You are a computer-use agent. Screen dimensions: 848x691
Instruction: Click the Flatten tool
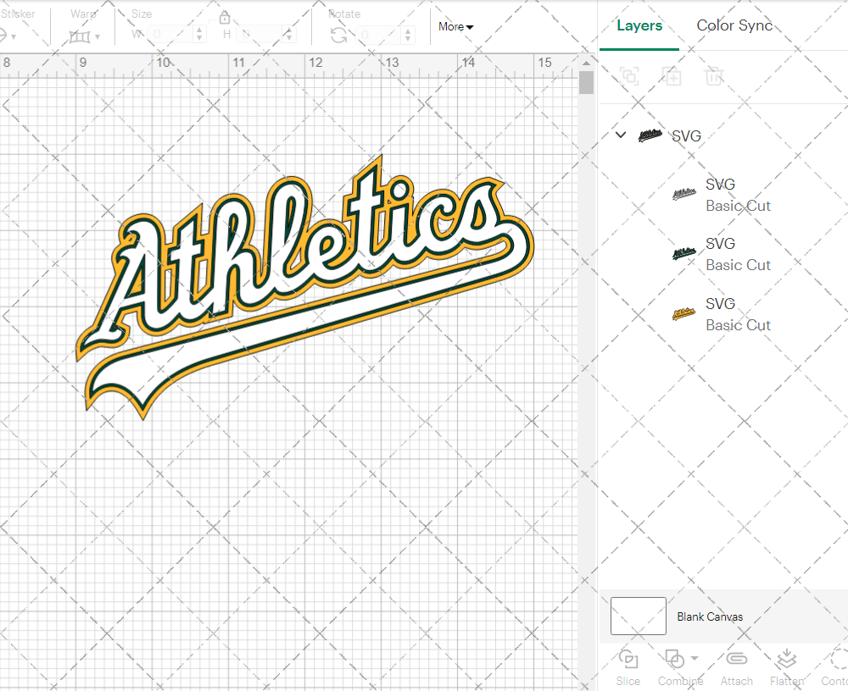tap(787, 668)
